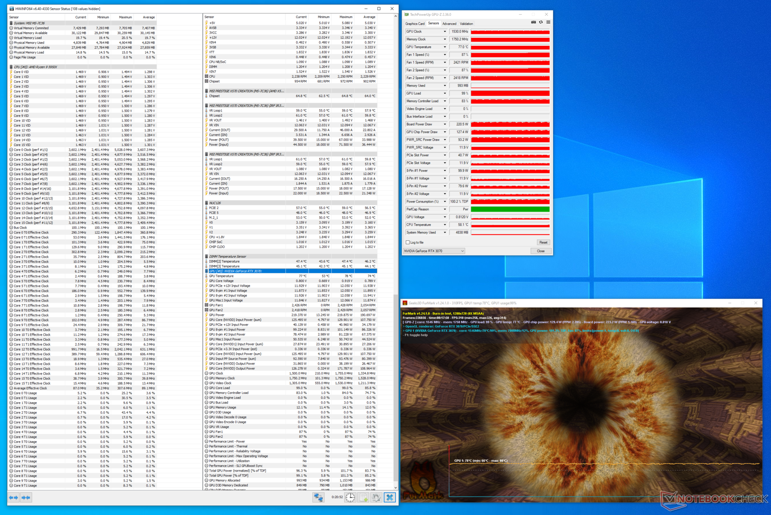The height and width of the screenshot is (515, 771).
Task: Open the GPU Load sensor dropdown in GPU-Z
Action: (x=445, y=94)
